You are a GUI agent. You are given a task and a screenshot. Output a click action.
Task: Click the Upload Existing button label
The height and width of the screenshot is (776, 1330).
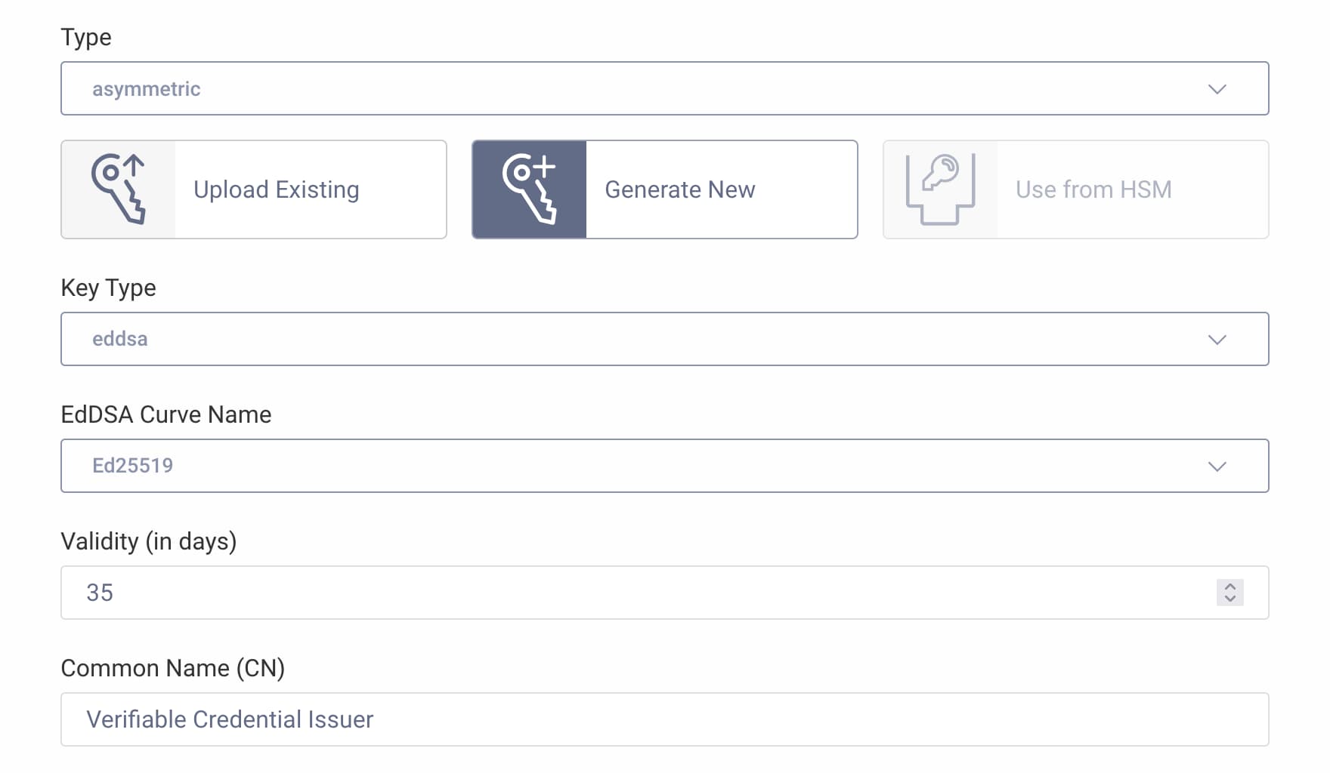point(276,189)
